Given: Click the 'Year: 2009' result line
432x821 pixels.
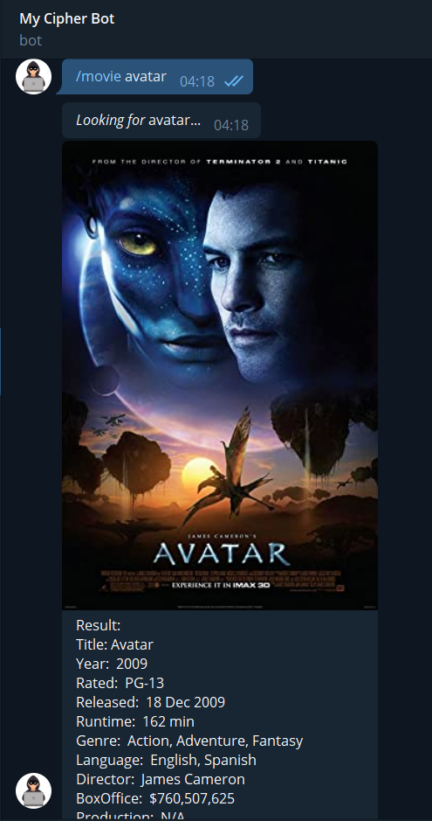Looking at the screenshot, I should tap(112, 664).
